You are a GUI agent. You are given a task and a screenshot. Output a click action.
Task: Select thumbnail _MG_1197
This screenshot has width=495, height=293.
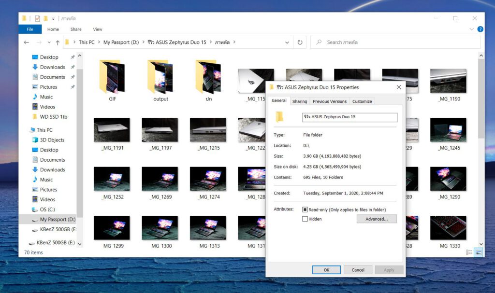(x=160, y=130)
